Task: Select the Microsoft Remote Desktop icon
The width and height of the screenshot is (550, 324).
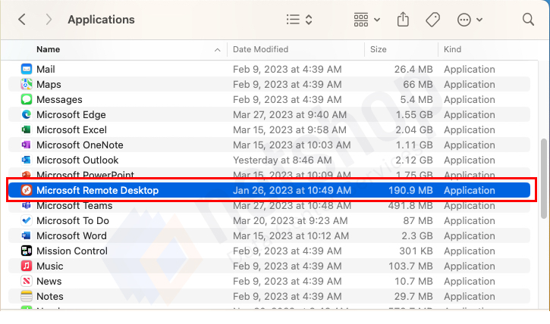Action: pyautogui.click(x=27, y=190)
